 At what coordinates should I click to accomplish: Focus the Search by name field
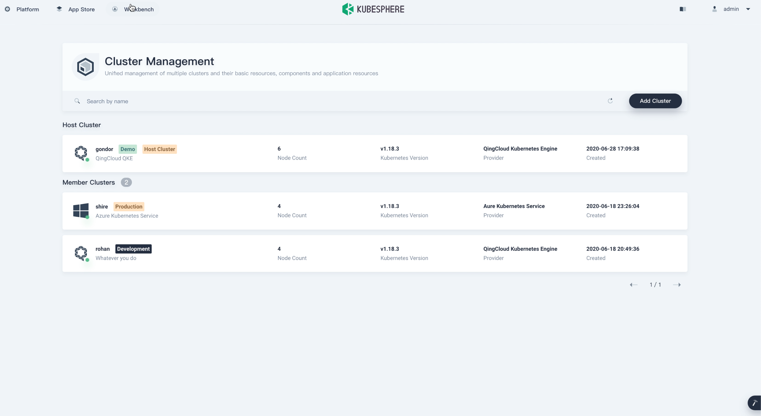click(x=325, y=101)
